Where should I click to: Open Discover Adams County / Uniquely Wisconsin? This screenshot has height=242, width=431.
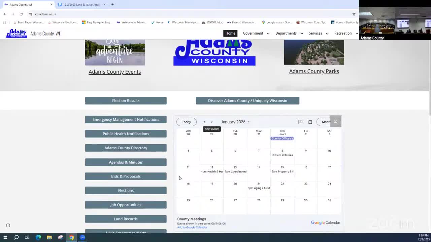[x=247, y=100]
